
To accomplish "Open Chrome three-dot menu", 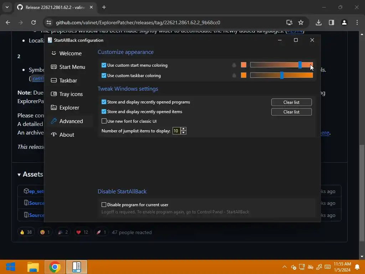I will (357, 22).
